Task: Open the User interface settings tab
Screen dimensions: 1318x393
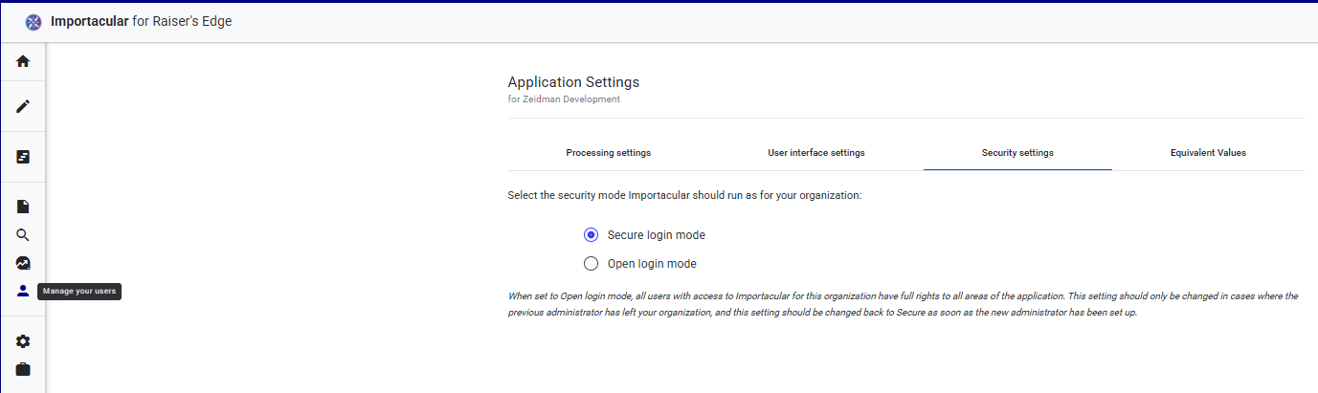Action: (815, 153)
